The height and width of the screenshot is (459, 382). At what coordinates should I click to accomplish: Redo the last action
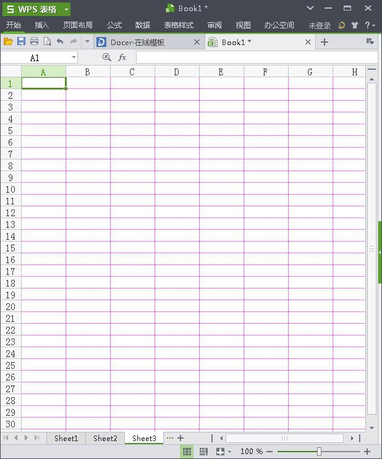74,41
